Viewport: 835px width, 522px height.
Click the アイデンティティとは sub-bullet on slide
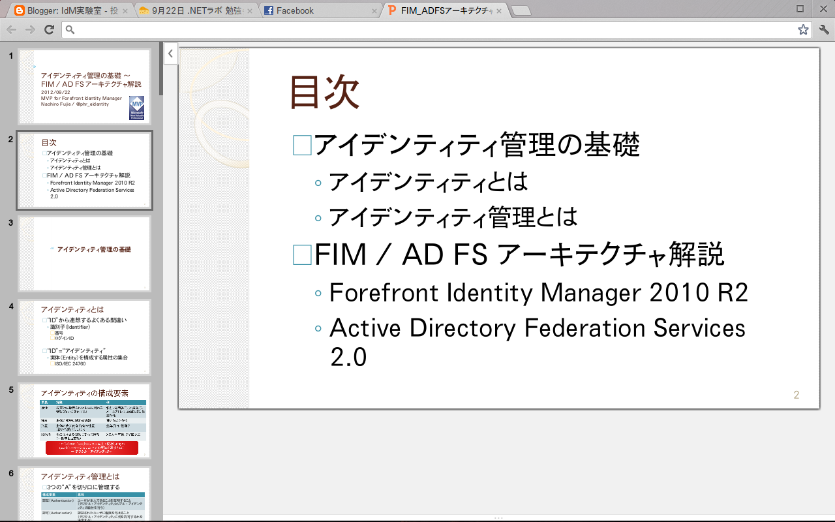[x=429, y=181]
